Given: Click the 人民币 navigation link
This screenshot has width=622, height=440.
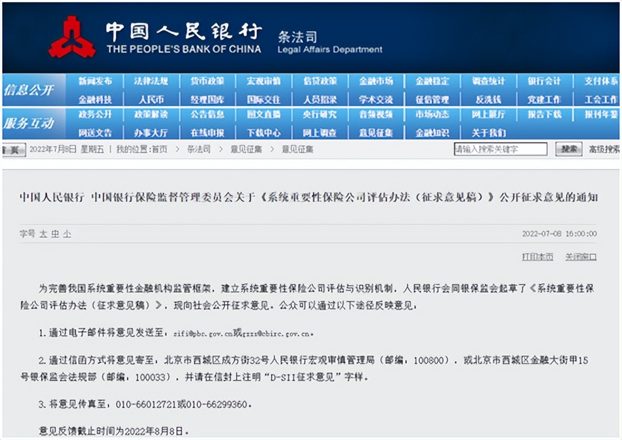Looking at the screenshot, I should 151,100.
